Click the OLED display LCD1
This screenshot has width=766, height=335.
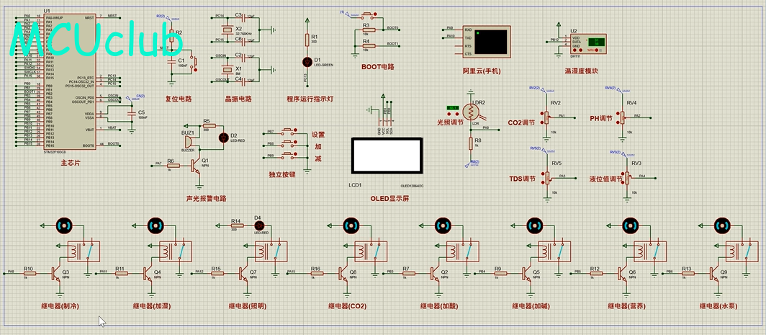pyautogui.click(x=386, y=155)
